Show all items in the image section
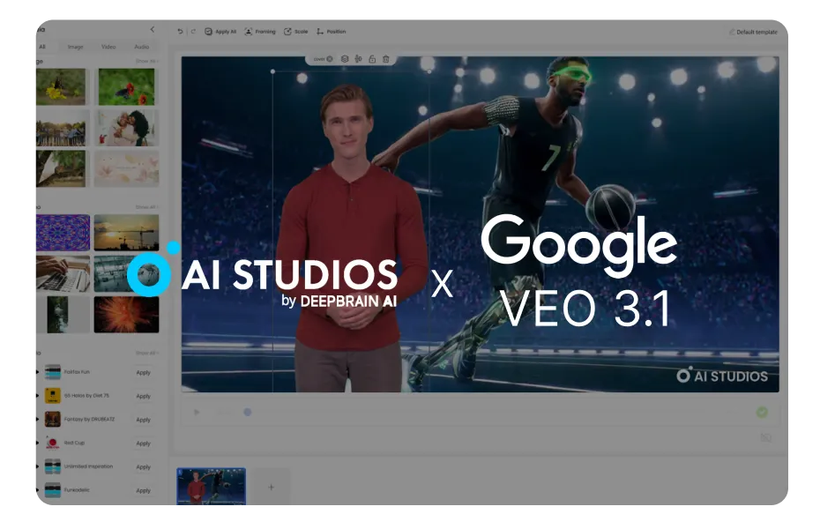 coord(145,61)
